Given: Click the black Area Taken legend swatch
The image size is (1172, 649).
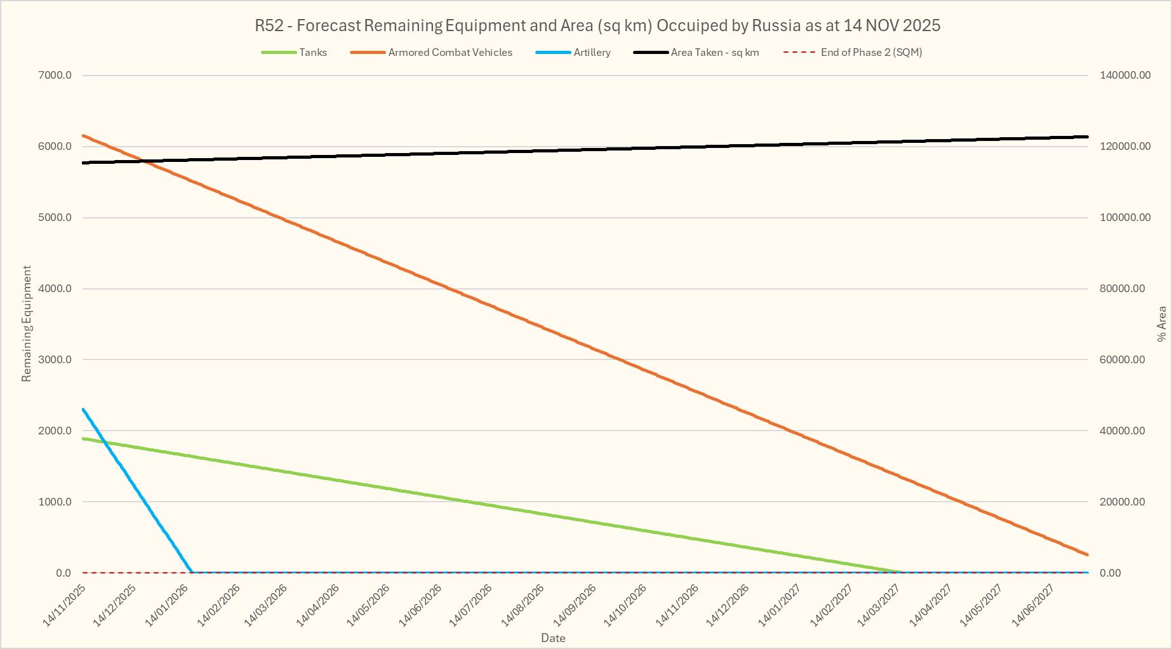Looking at the screenshot, I should [x=651, y=53].
